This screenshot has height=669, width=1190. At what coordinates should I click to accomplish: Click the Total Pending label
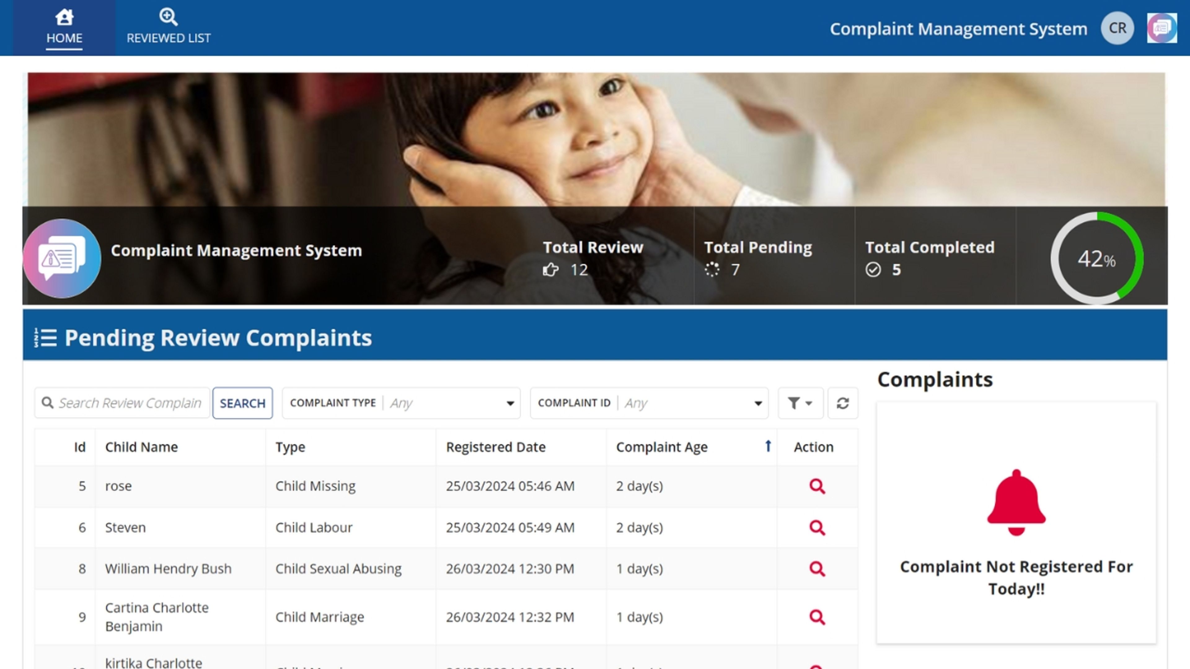pos(758,247)
